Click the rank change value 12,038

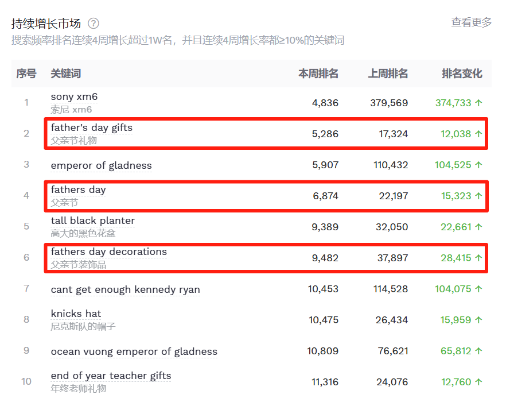456,134
